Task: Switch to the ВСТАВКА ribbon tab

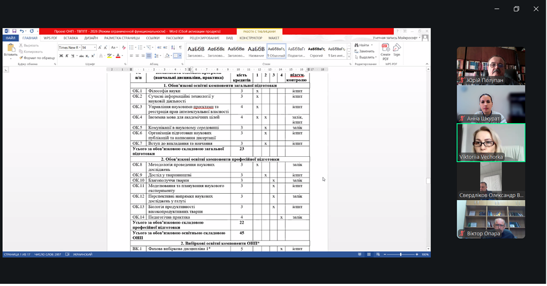Action: pos(70,38)
